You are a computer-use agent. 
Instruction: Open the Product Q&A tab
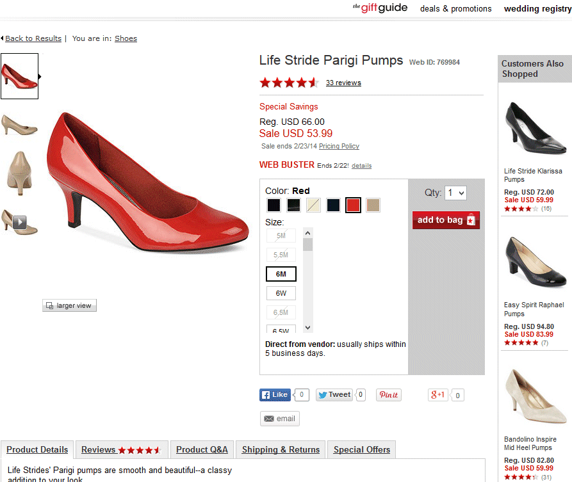tap(202, 449)
